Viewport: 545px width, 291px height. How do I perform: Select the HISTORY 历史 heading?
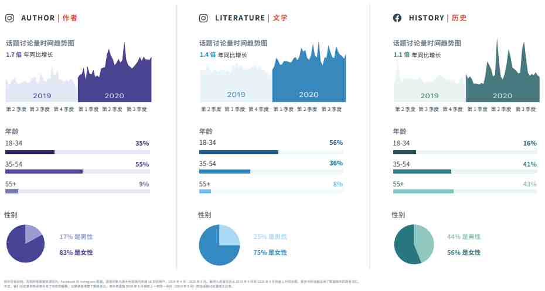point(438,18)
